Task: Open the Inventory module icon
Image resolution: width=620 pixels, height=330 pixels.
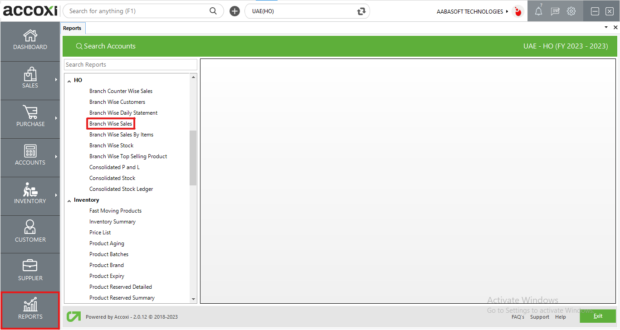Action: [x=30, y=190]
